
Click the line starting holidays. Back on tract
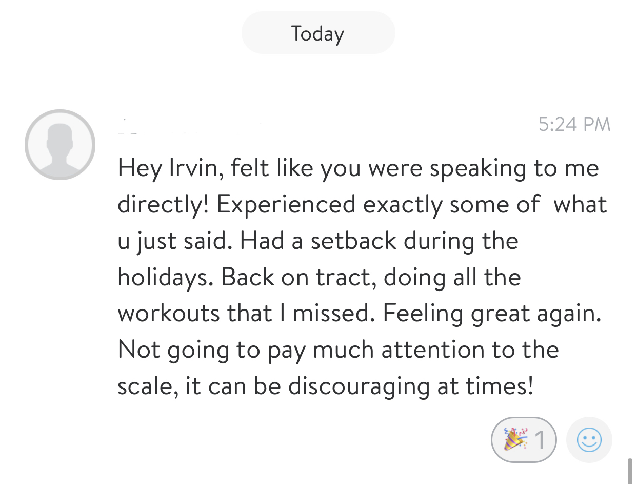(x=319, y=278)
